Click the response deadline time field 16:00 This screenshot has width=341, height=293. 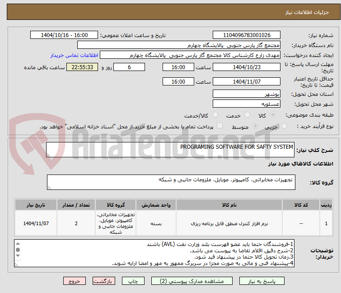tap(178, 67)
